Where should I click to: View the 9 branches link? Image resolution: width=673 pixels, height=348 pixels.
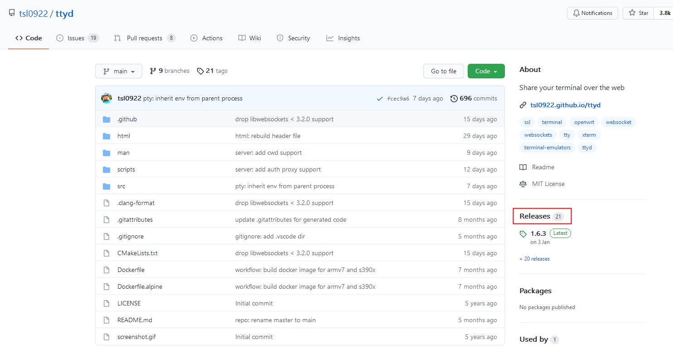pos(169,71)
